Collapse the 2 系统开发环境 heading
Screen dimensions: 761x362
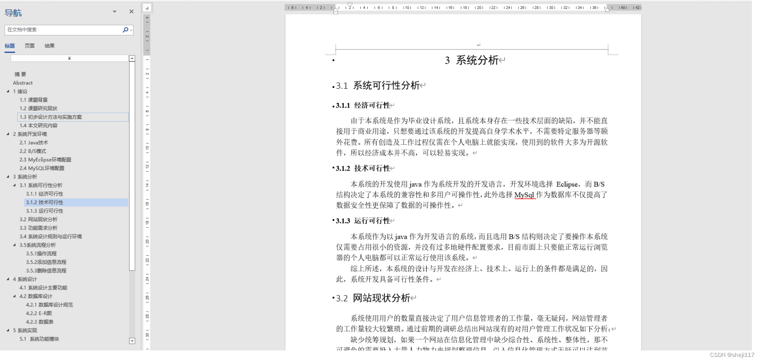coord(8,134)
